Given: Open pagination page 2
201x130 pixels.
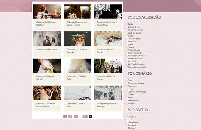Looking at the screenshot, I should [x=70, y=116].
